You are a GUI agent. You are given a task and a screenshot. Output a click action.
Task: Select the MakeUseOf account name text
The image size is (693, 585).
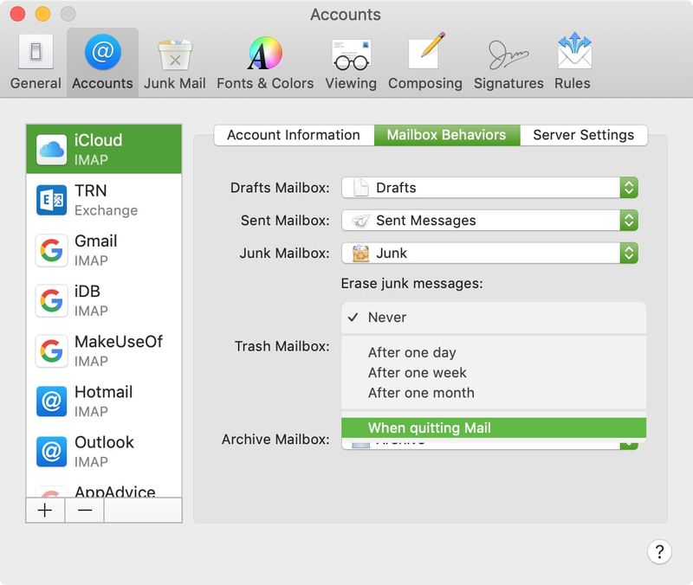(119, 342)
